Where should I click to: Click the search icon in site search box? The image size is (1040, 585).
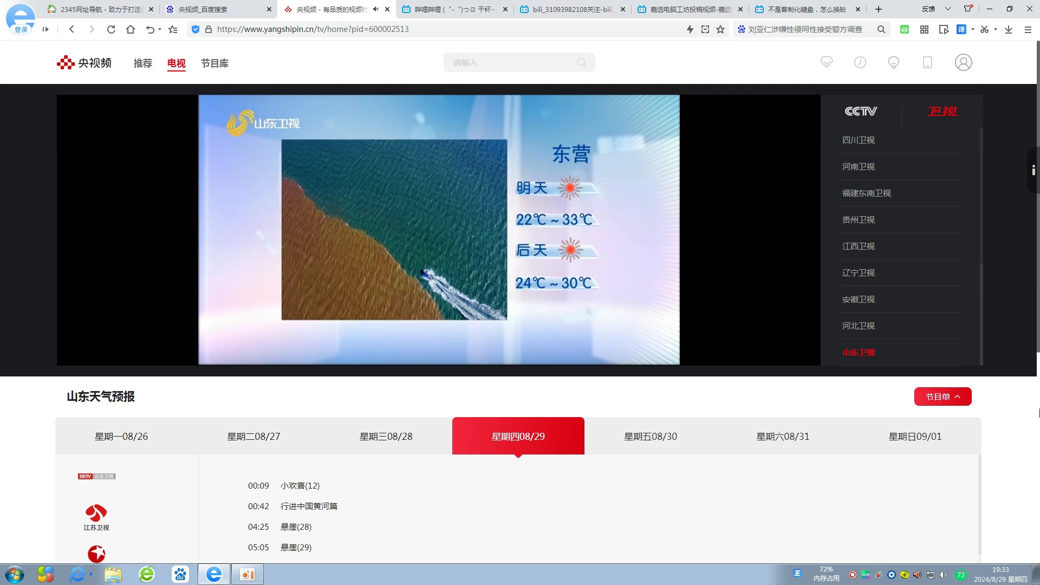click(x=581, y=62)
